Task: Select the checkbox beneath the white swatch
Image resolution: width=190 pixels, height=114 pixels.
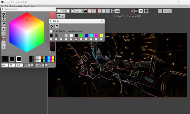Action: coord(71,39)
